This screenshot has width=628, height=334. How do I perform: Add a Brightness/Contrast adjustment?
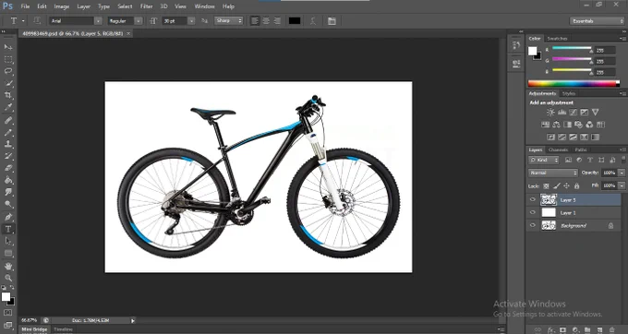551,113
